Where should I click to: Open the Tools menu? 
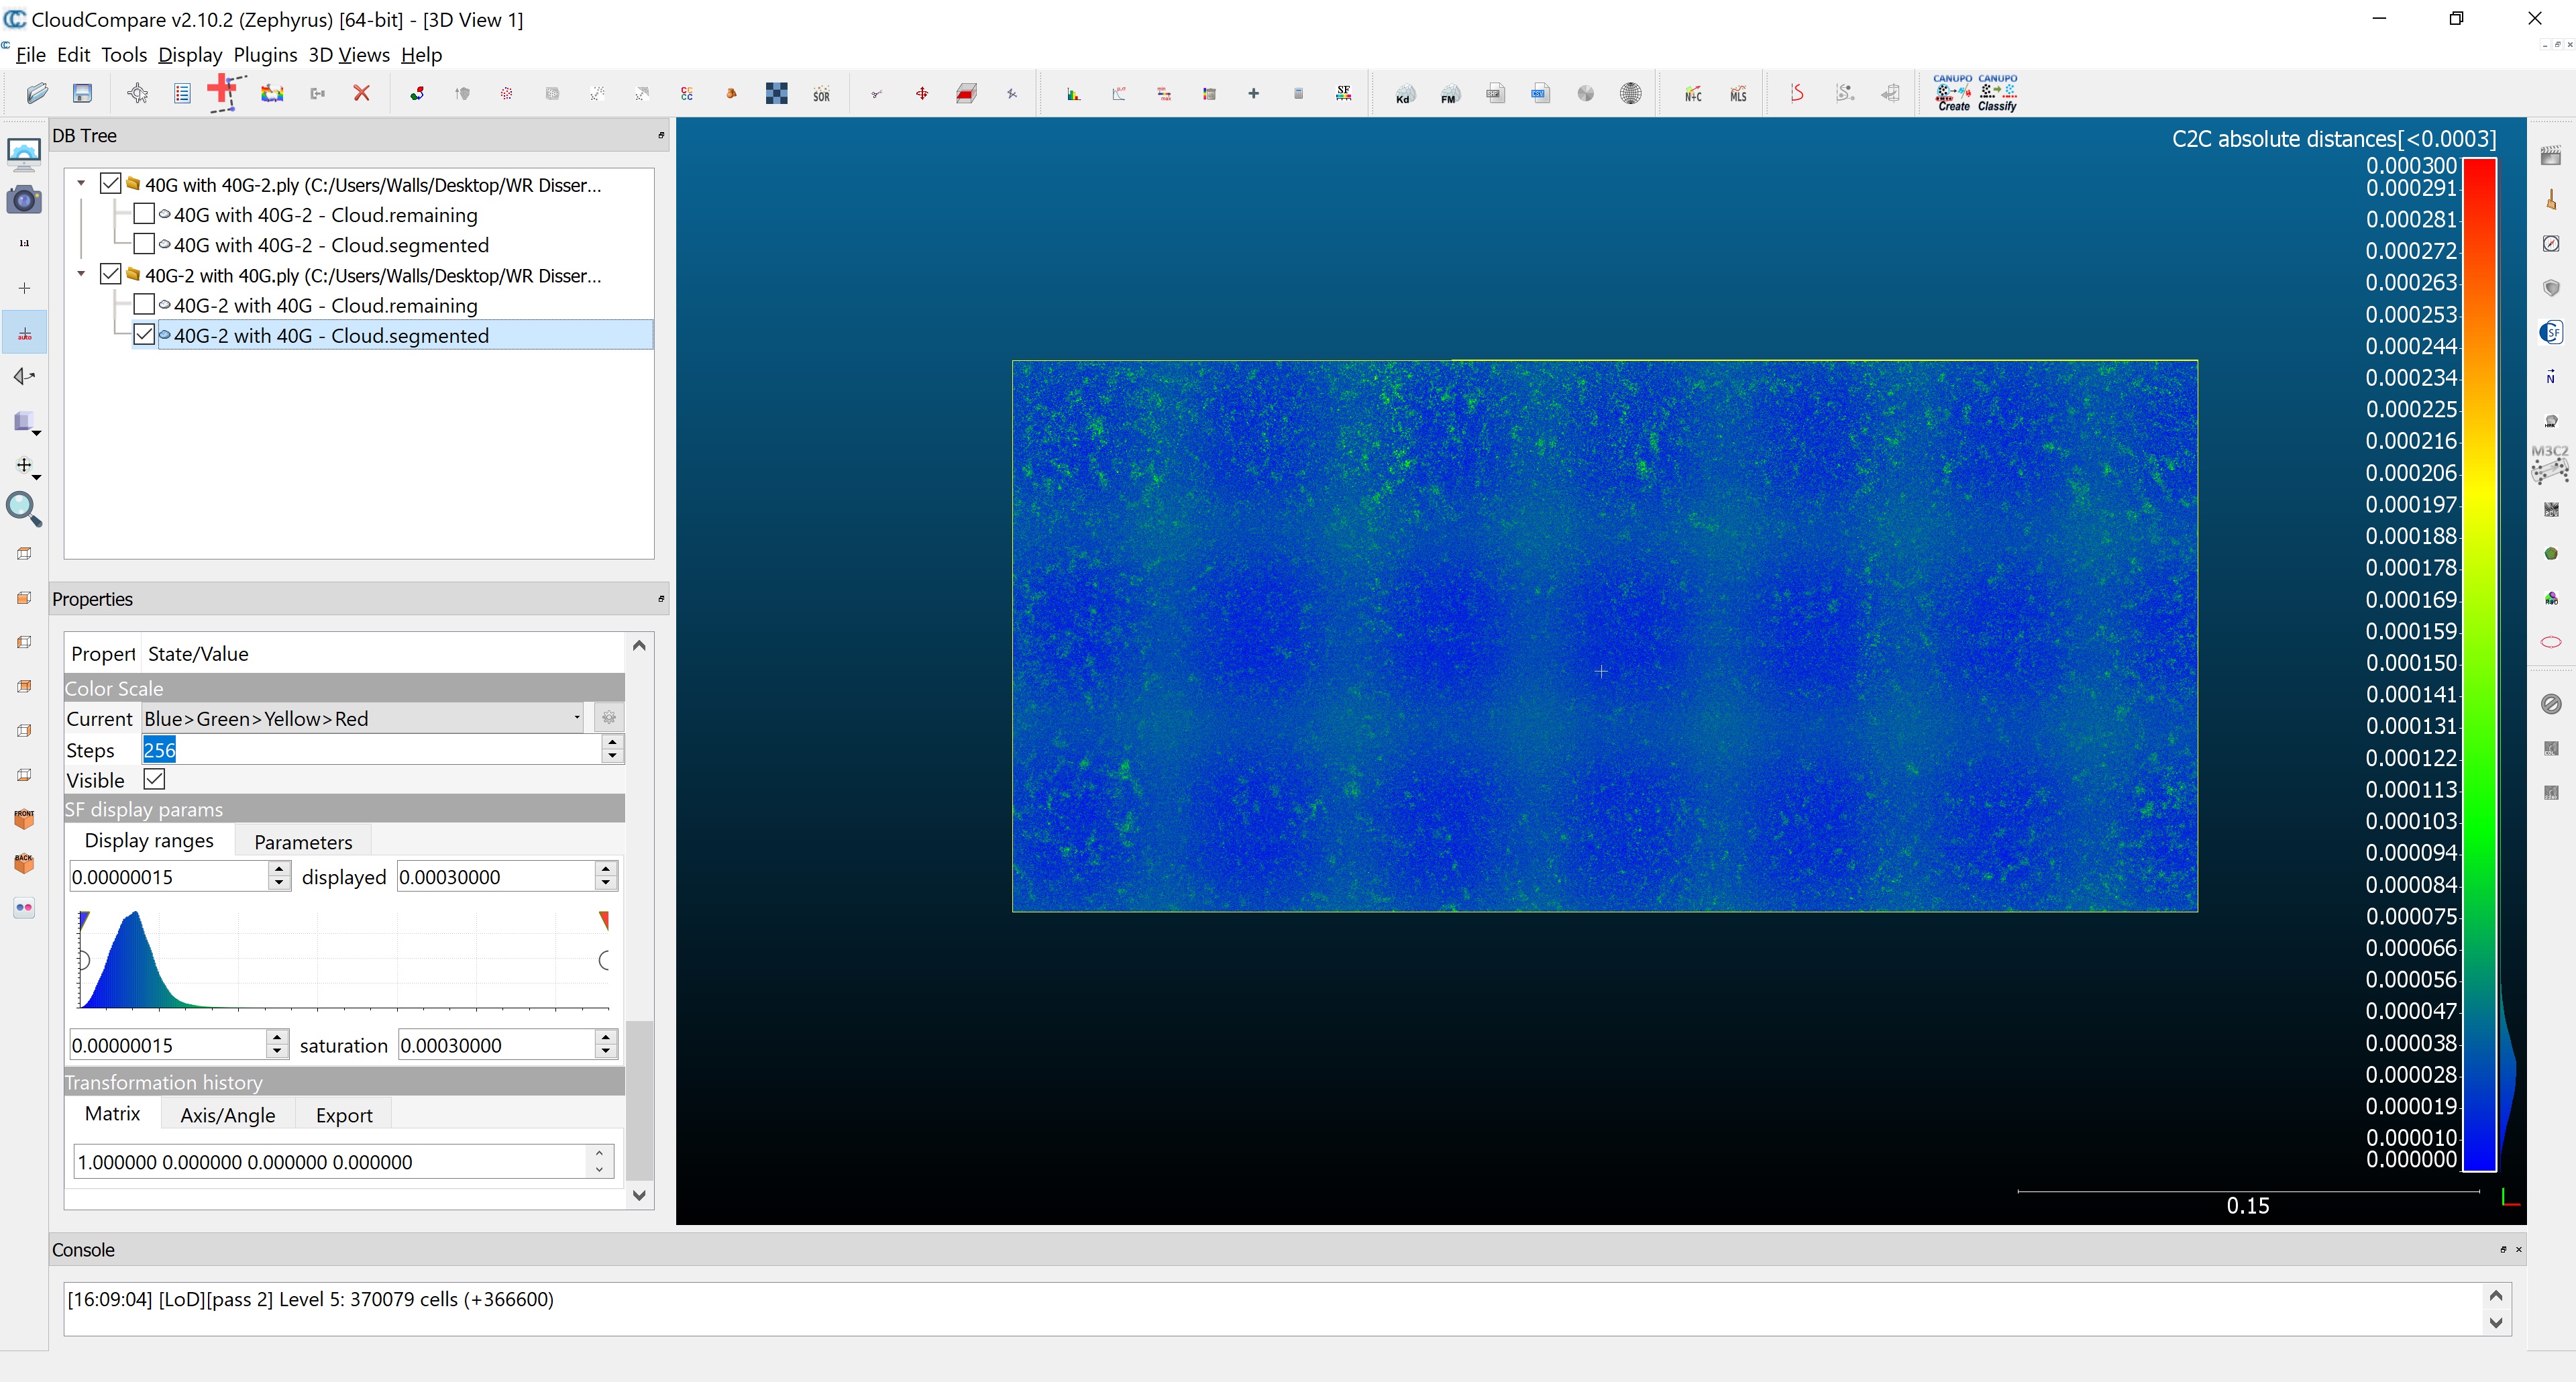click(123, 54)
